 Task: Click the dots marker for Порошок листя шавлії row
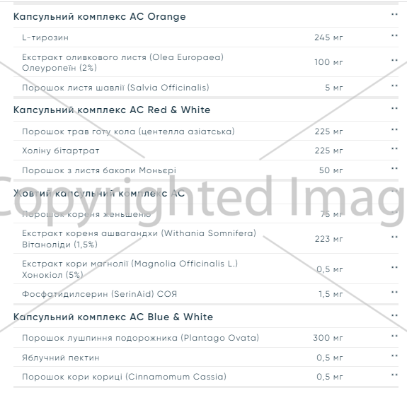point(394,86)
